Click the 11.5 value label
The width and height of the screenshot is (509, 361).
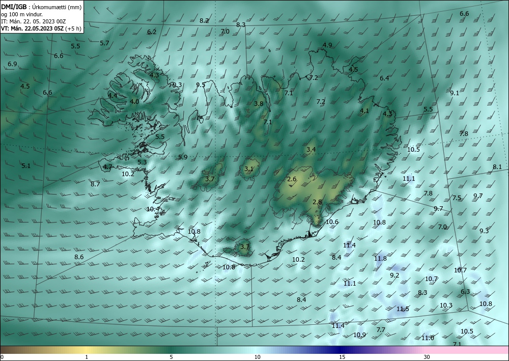pyautogui.click(x=403, y=309)
